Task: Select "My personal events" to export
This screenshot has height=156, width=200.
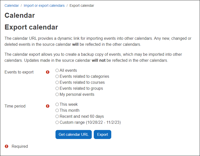Action: [57, 94]
